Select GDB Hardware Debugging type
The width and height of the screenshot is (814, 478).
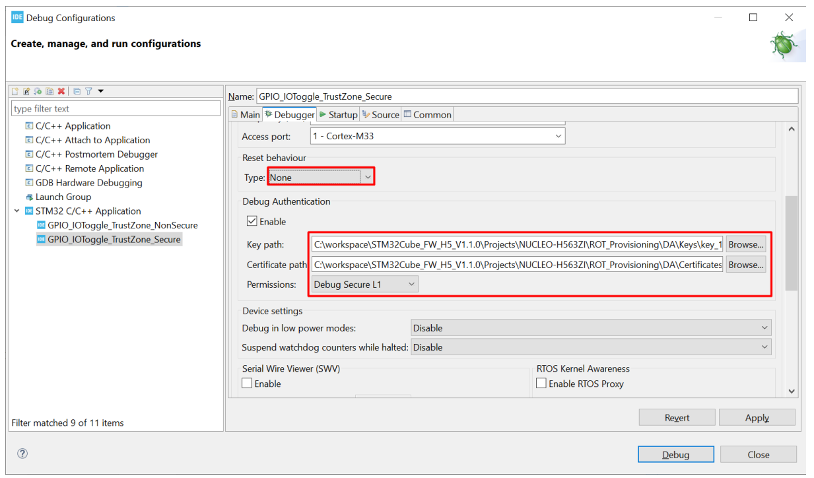[83, 183]
